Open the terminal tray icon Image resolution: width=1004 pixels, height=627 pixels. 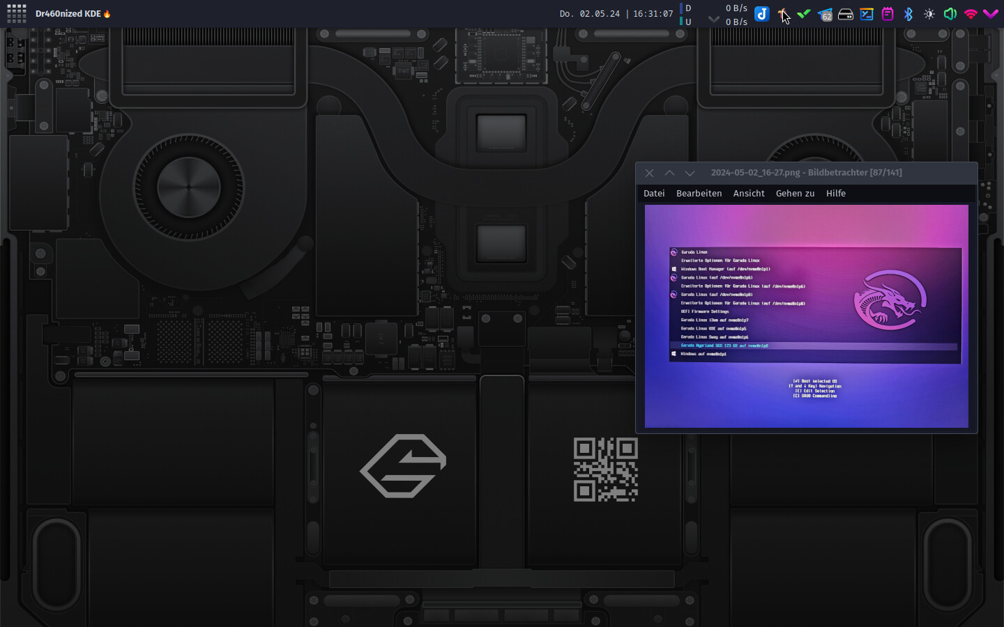867,14
